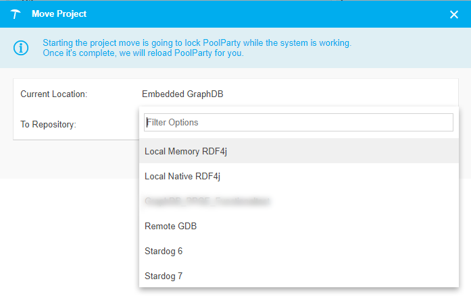Focus the Filter Options search field

coord(298,122)
